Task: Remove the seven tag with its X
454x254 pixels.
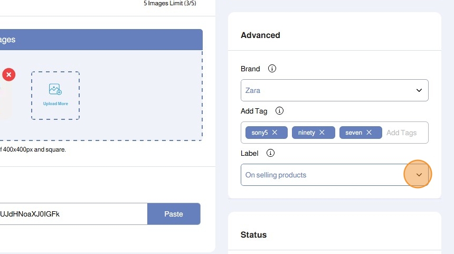Action: tap(369, 133)
